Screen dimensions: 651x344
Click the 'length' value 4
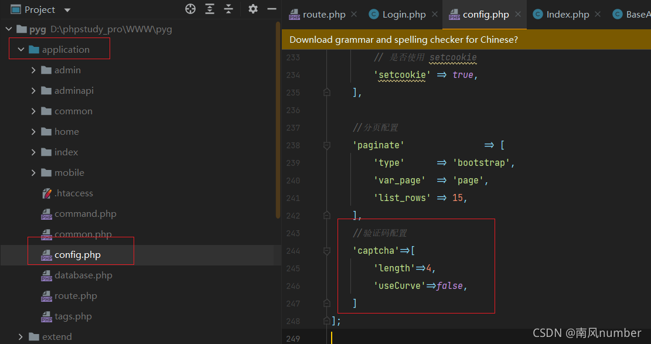pos(429,268)
